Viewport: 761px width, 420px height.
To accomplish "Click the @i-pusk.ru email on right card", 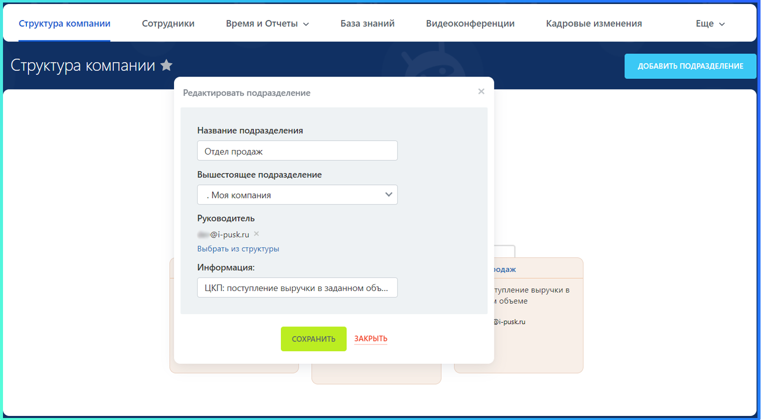I will (x=509, y=322).
